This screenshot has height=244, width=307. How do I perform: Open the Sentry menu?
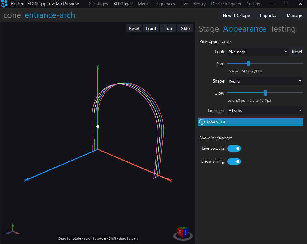199,4
